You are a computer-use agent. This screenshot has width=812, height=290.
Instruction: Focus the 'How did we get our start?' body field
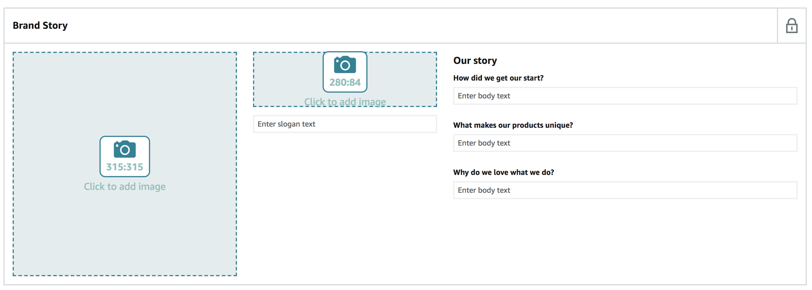pyautogui.click(x=625, y=96)
